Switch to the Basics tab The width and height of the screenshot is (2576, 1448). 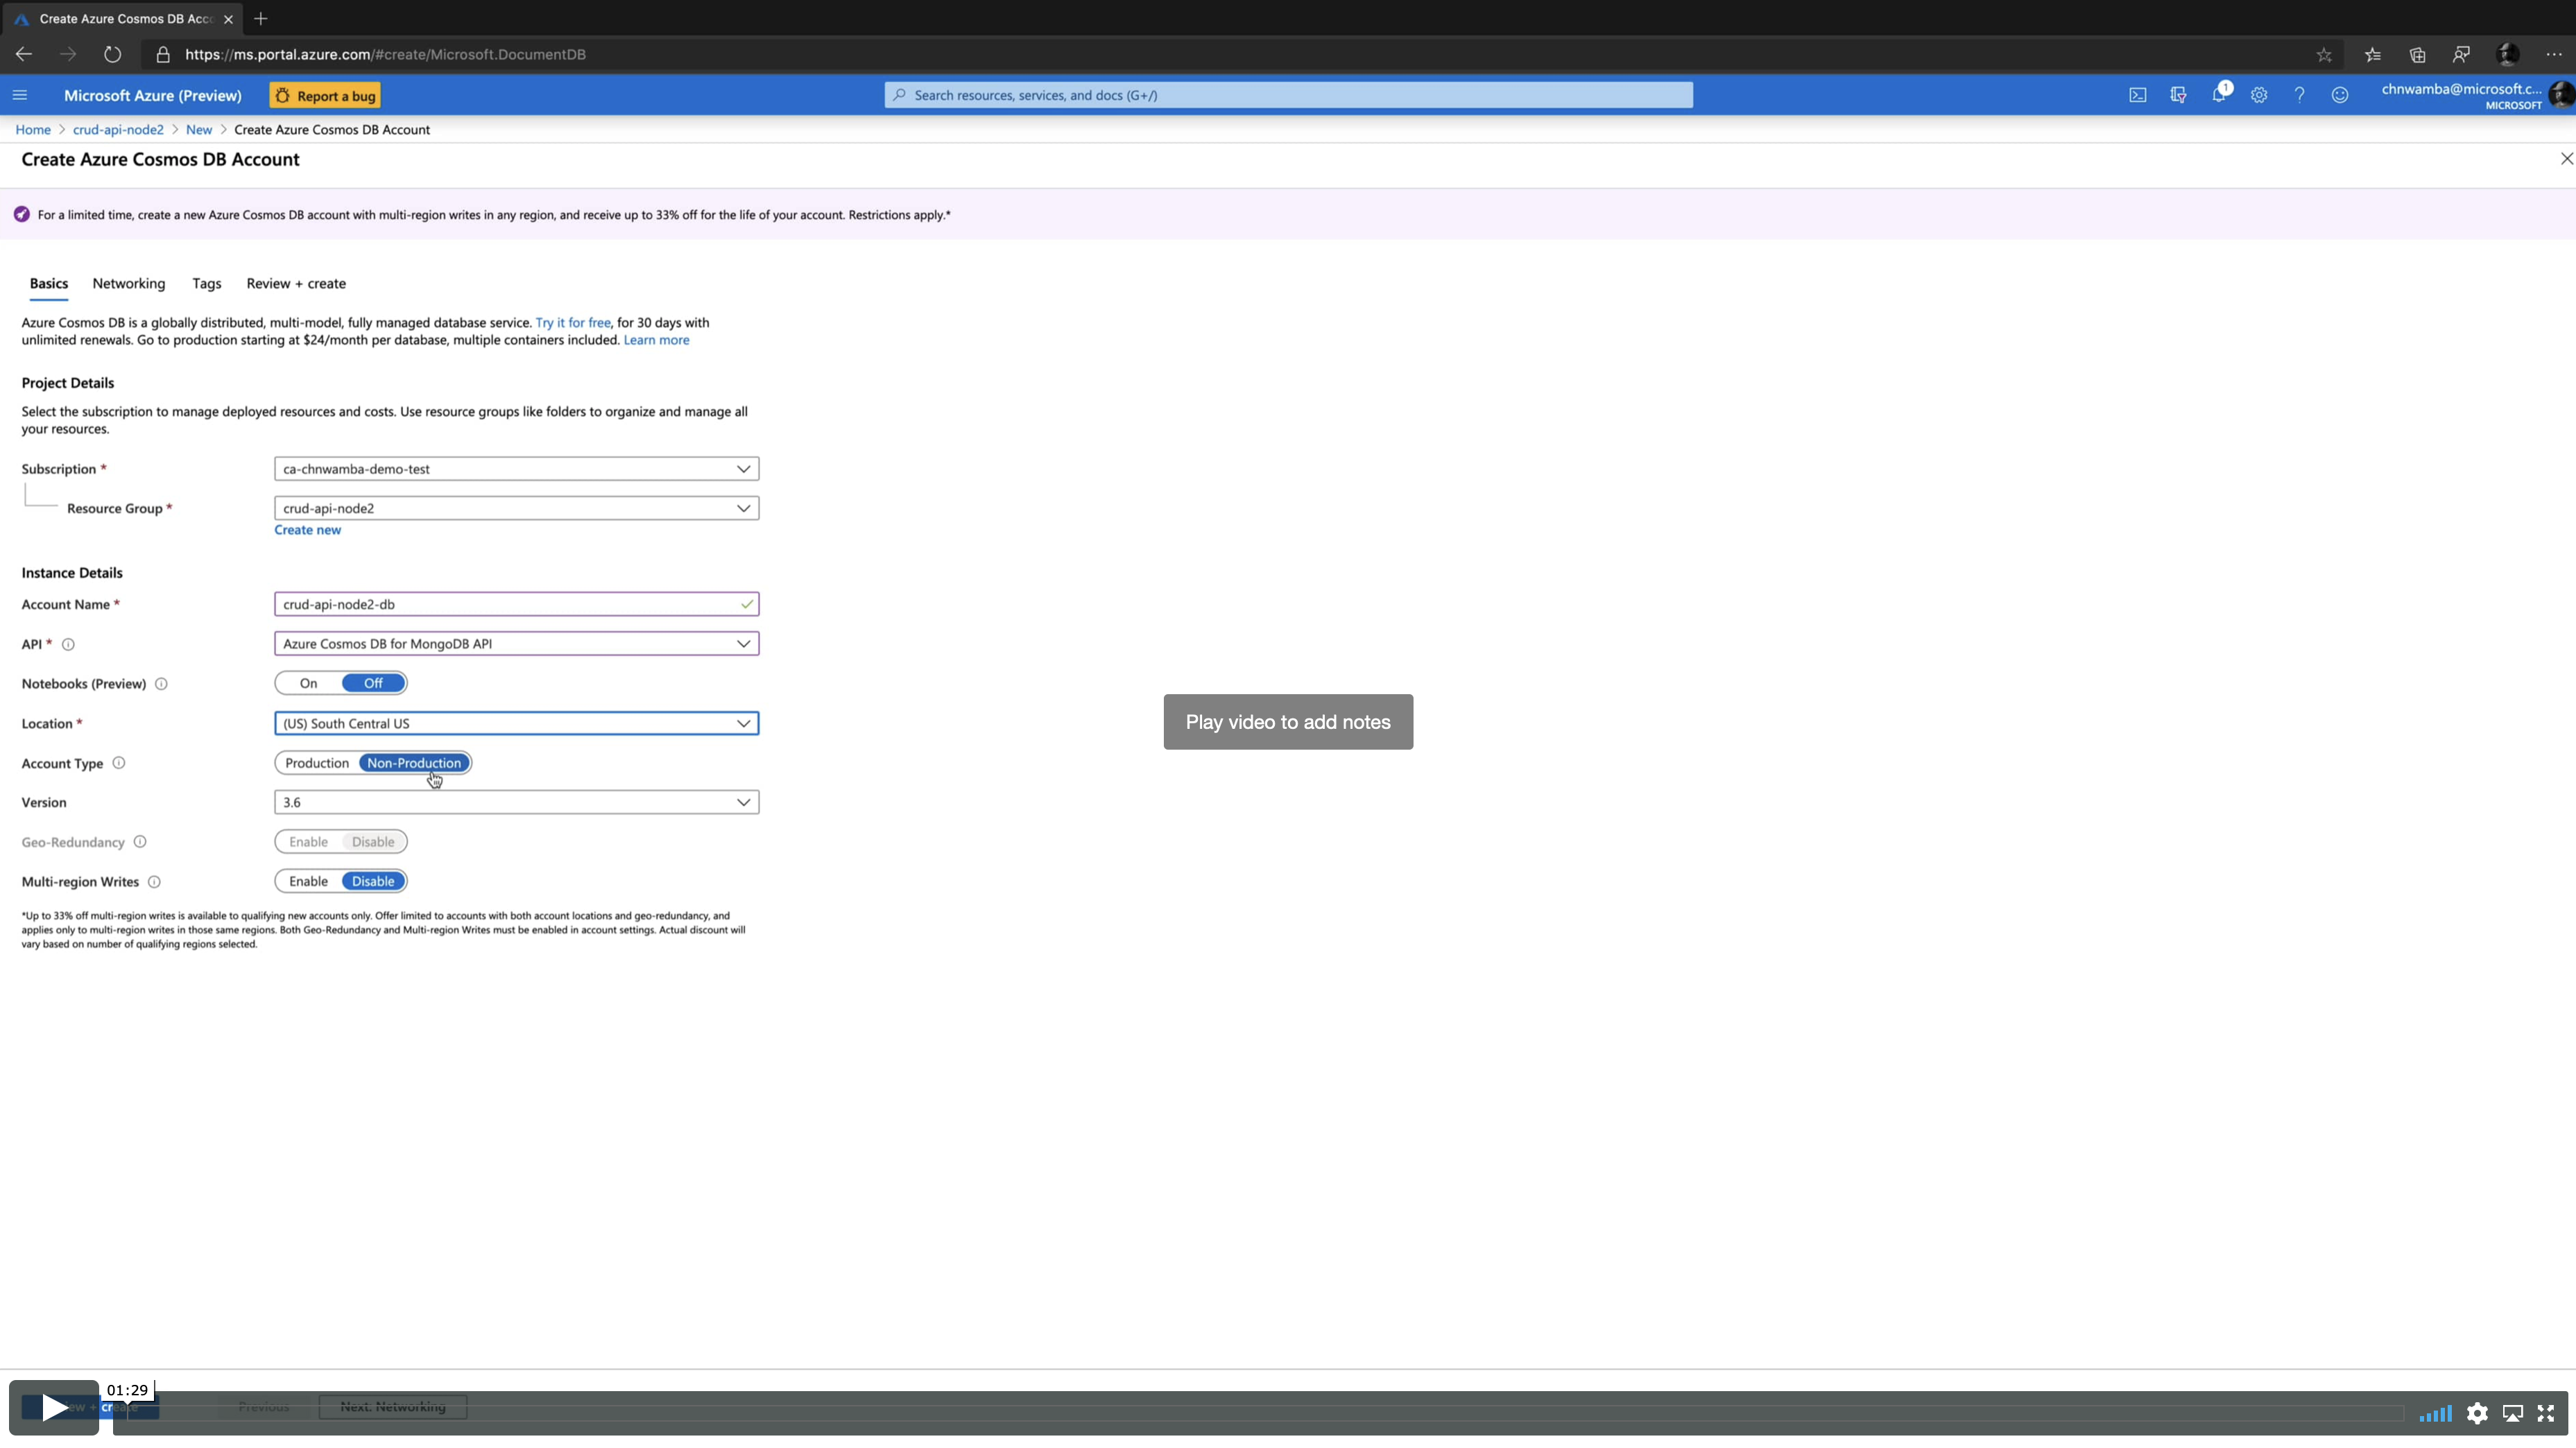49,284
